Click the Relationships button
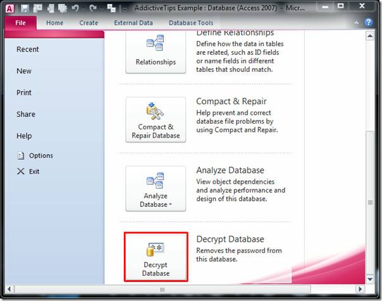 [156, 51]
